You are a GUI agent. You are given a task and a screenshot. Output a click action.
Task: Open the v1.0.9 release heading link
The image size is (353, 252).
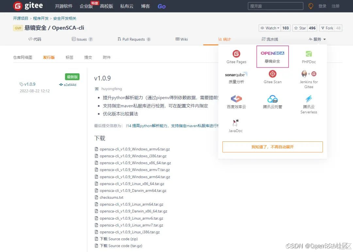pos(102,78)
